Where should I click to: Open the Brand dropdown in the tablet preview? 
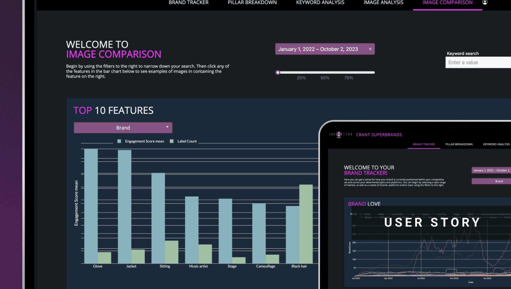tap(499, 181)
